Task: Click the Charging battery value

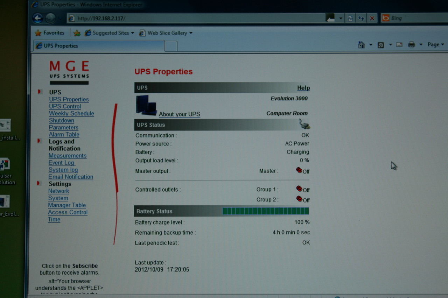Action: [298, 152]
